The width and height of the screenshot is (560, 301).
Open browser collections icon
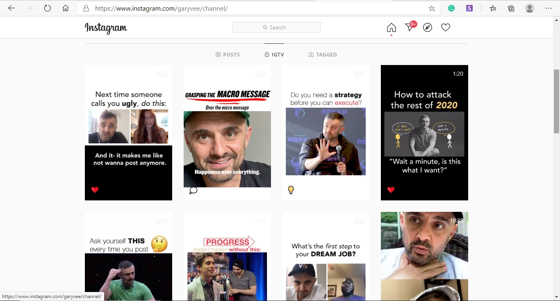coord(511,8)
